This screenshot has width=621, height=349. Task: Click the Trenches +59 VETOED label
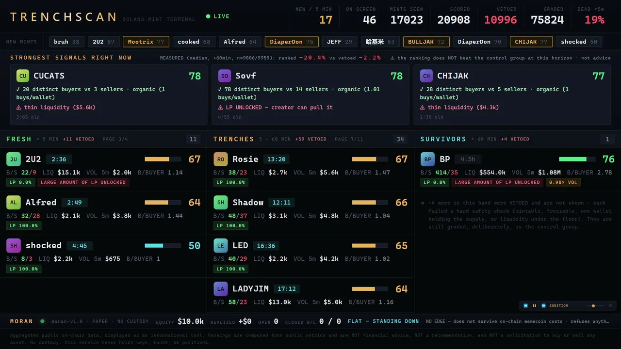(311, 139)
